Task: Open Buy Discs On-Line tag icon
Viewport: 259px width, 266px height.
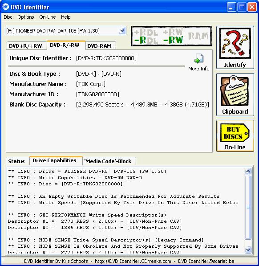Action: tap(235, 133)
